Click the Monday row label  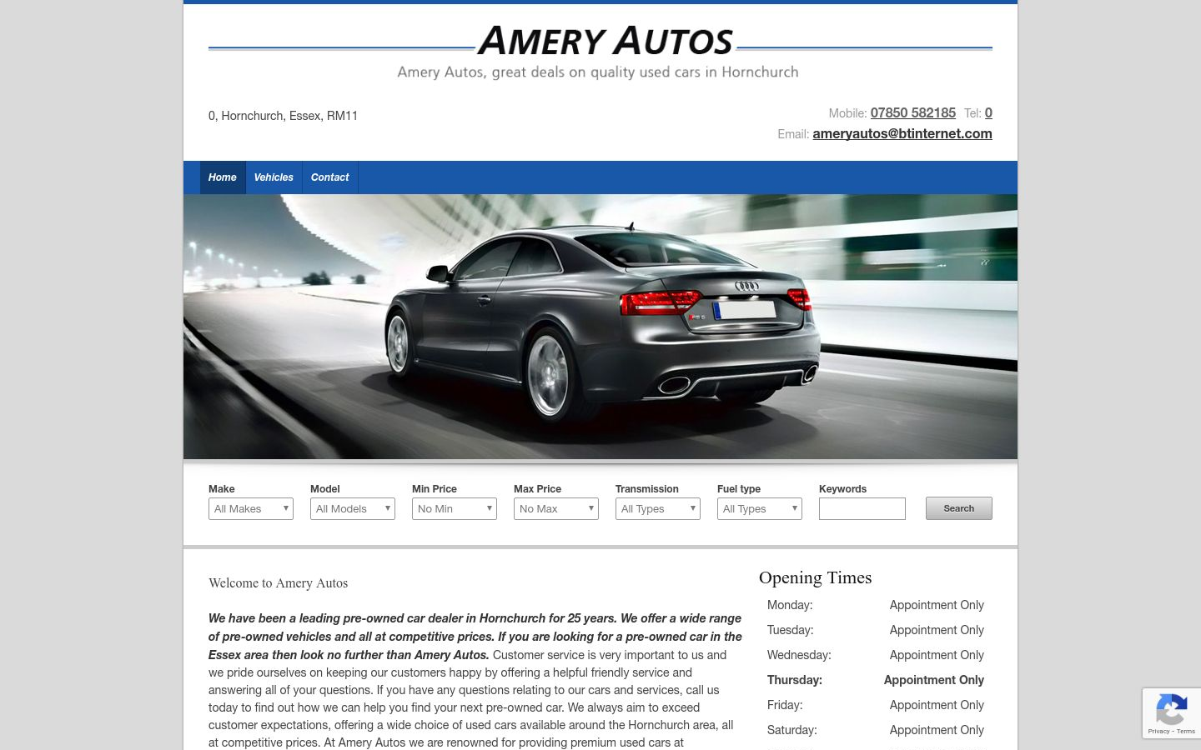[x=790, y=605]
